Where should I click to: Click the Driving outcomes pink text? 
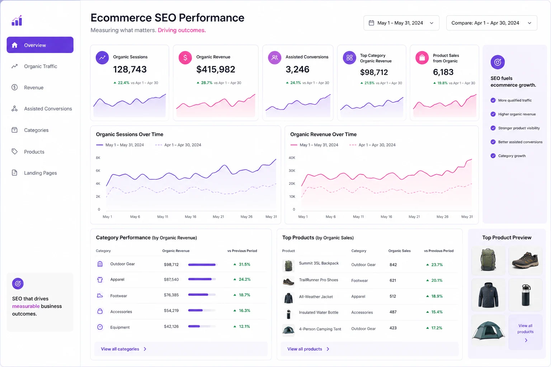click(x=182, y=30)
